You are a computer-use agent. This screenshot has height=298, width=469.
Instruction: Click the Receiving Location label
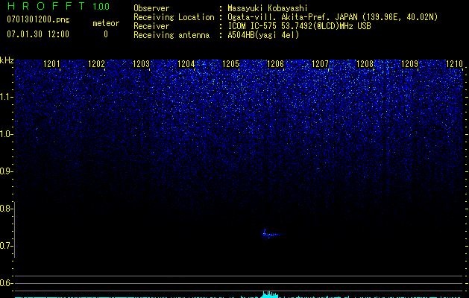click(x=174, y=17)
